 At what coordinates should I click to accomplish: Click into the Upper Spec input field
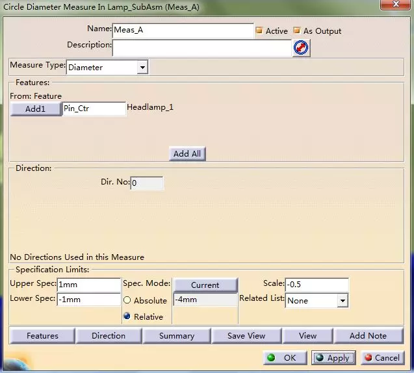coord(88,285)
